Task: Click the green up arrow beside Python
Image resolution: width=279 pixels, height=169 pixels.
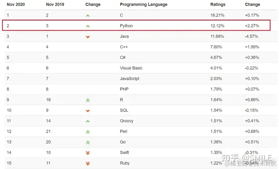Action: click(x=88, y=26)
